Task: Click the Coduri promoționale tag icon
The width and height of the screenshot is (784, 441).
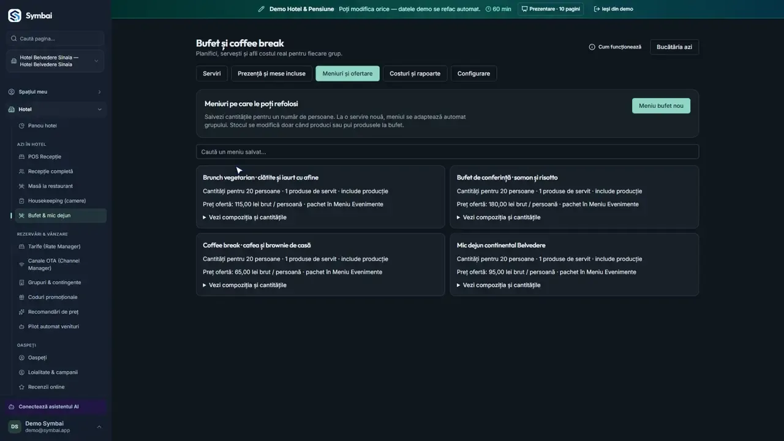Action: pyautogui.click(x=22, y=298)
